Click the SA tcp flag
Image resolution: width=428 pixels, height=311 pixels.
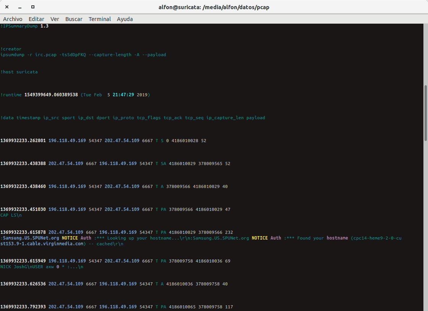pyautogui.click(x=164, y=164)
